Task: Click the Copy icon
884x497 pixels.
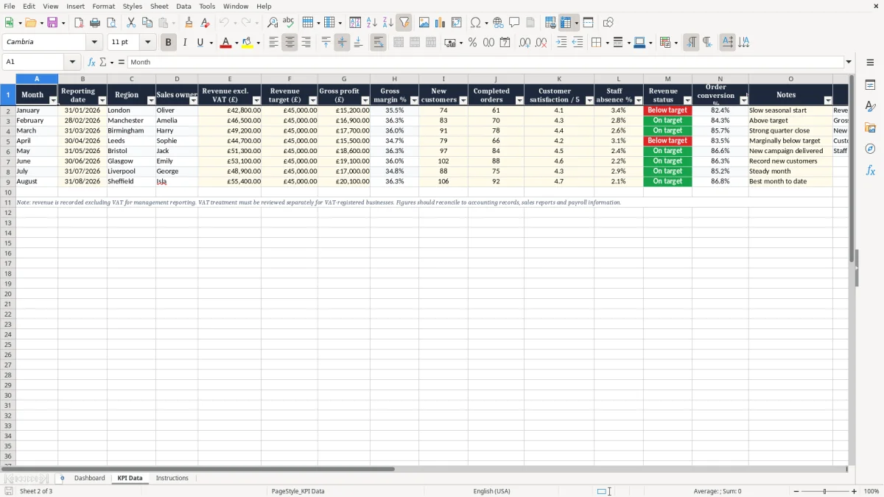Action: tap(147, 23)
